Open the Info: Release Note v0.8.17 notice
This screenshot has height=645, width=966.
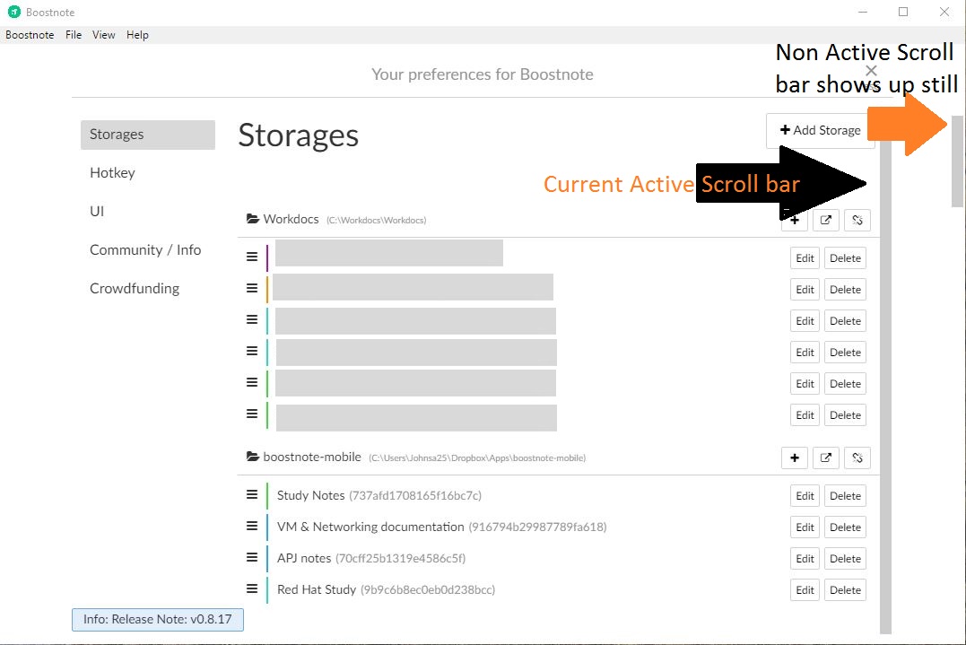point(158,620)
